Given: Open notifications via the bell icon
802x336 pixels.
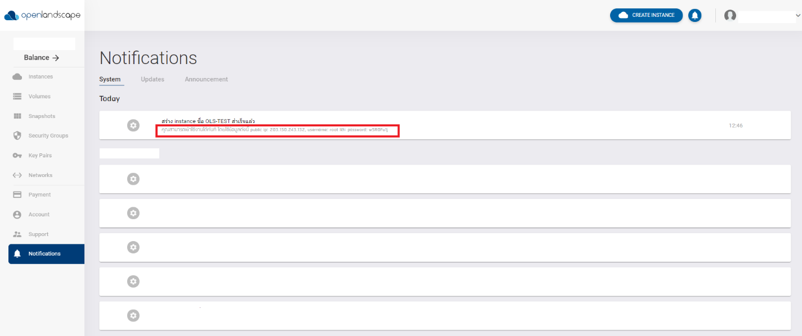Looking at the screenshot, I should point(695,15).
